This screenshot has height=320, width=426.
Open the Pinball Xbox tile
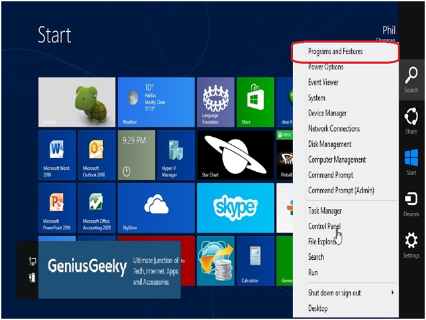tap(284, 155)
